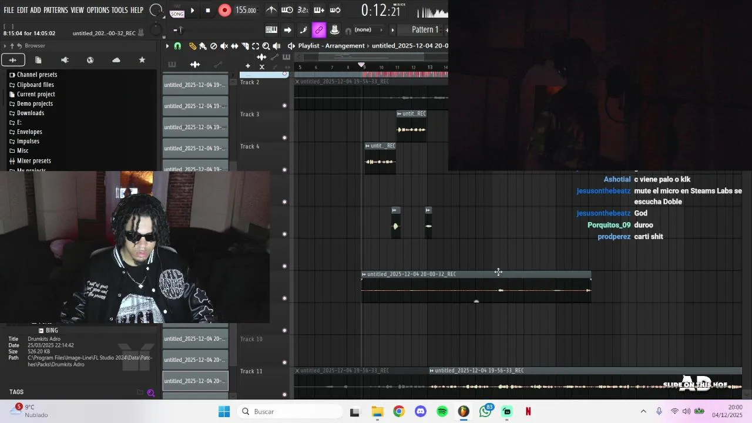Open Netflix from the taskbar
The width and height of the screenshot is (752, 423).
pos(528,411)
